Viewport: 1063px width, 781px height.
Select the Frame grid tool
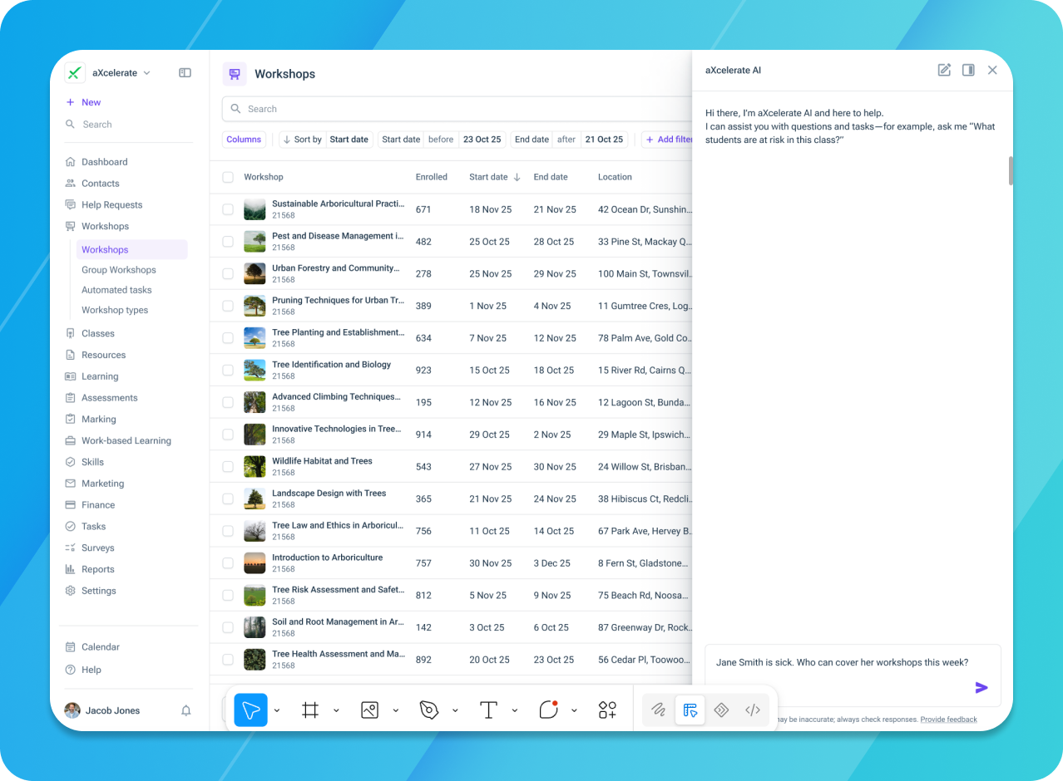(310, 710)
